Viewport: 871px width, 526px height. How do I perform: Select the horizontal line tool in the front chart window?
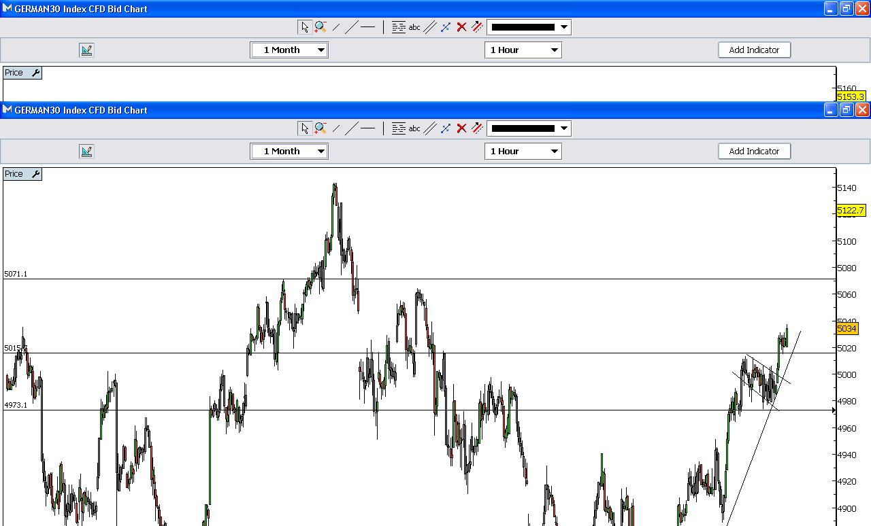tap(367, 128)
